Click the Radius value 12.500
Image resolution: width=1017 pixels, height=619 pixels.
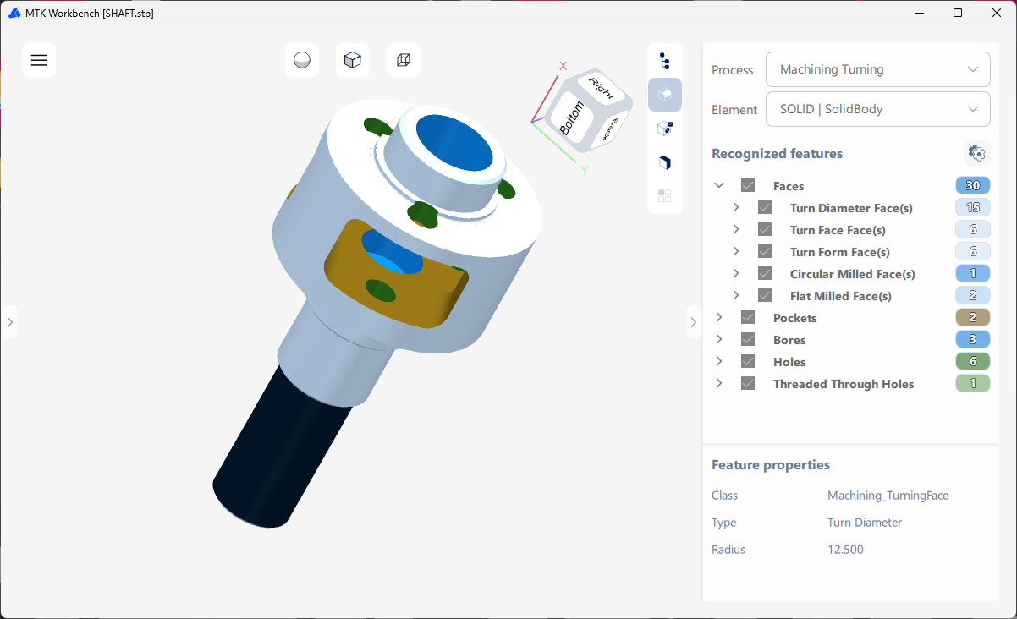845,550
